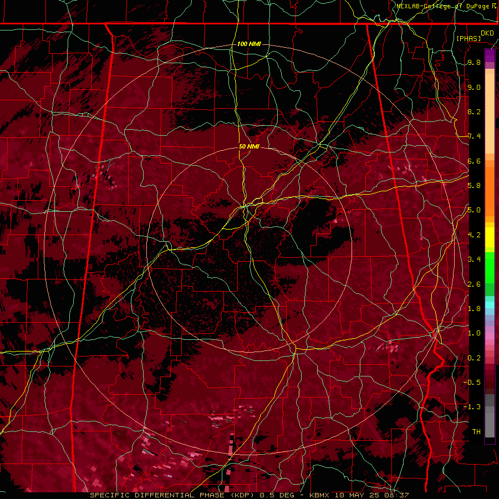Select the 50 NMI range ring label
Viewport: 499px width, 499px height.
coord(249,146)
